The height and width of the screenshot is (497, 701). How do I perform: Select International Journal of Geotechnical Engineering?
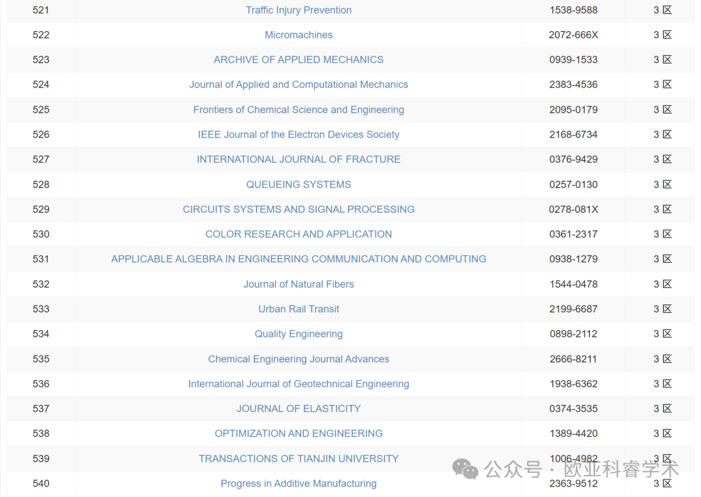click(299, 383)
